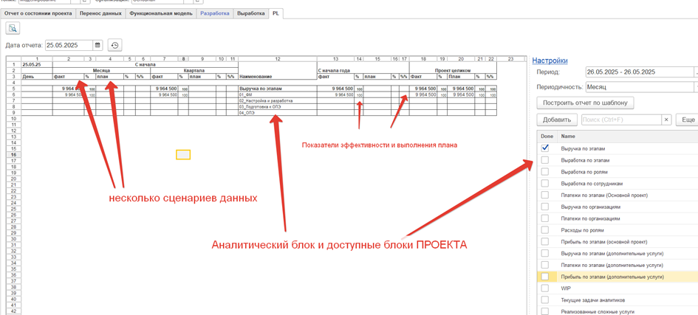Click the С начала года header cell

click(x=363, y=70)
